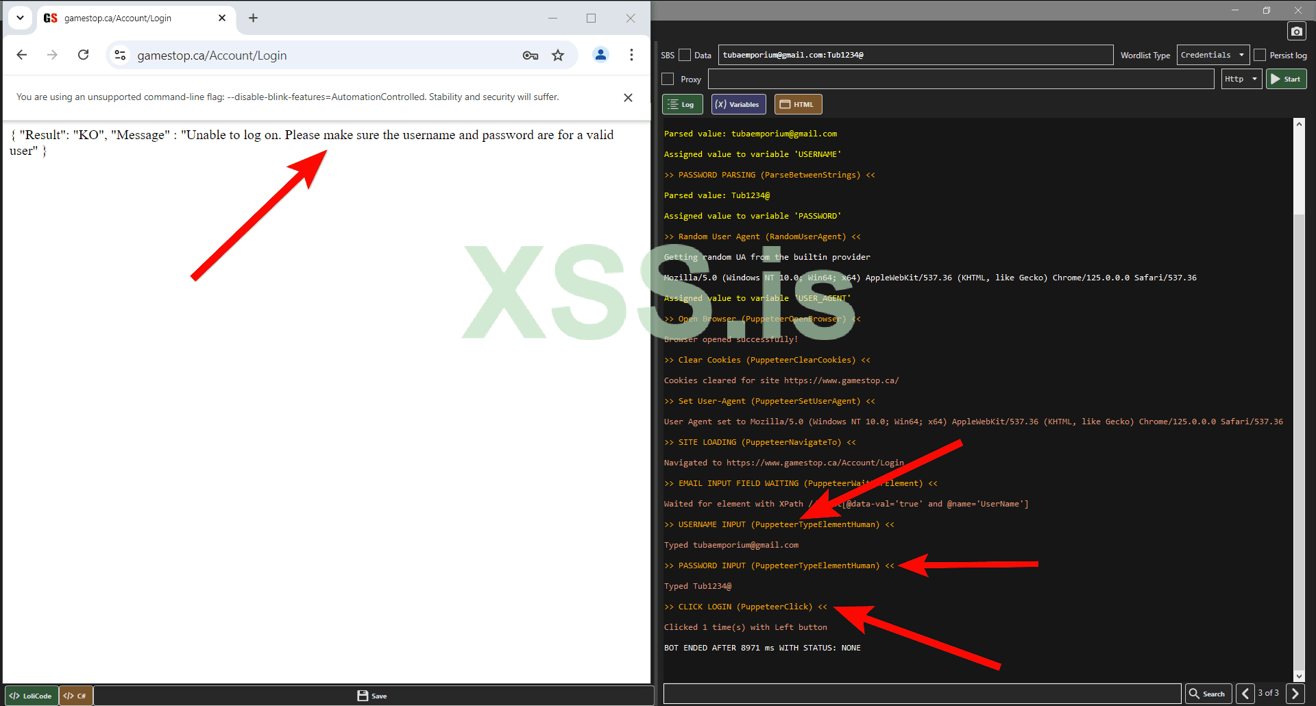This screenshot has width=1316, height=706.
Task: Click the Data input field
Action: click(916, 55)
